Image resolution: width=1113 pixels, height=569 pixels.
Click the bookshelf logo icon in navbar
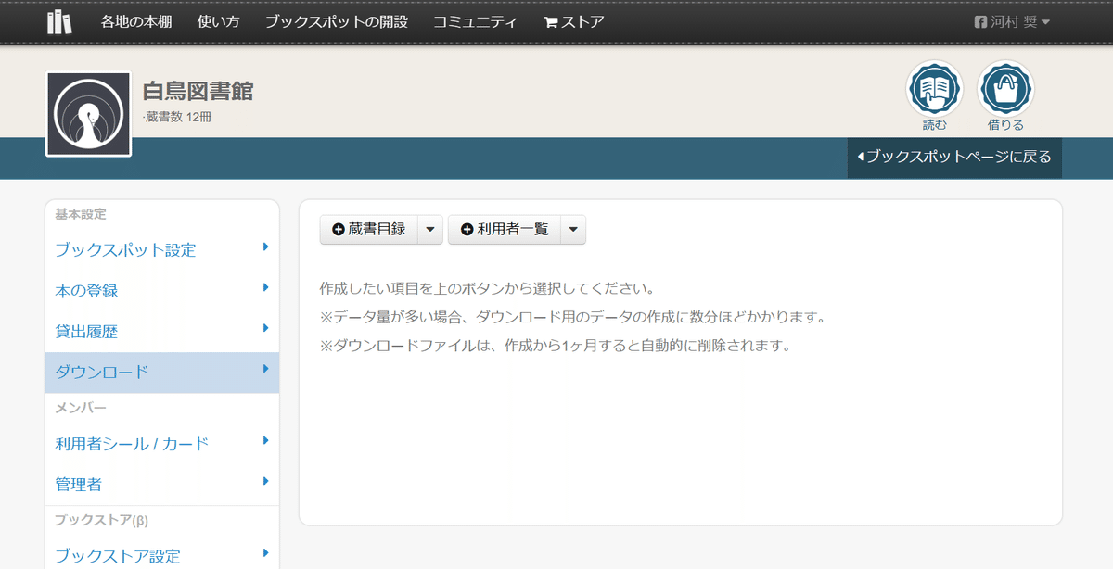tap(60, 21)
